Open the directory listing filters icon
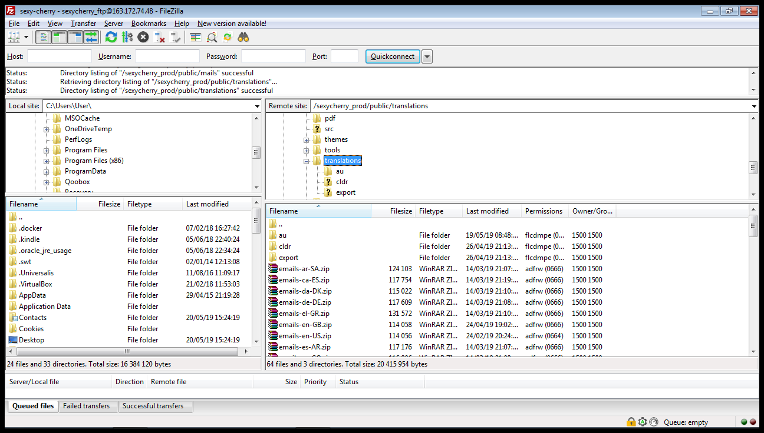 pos(196,38)
